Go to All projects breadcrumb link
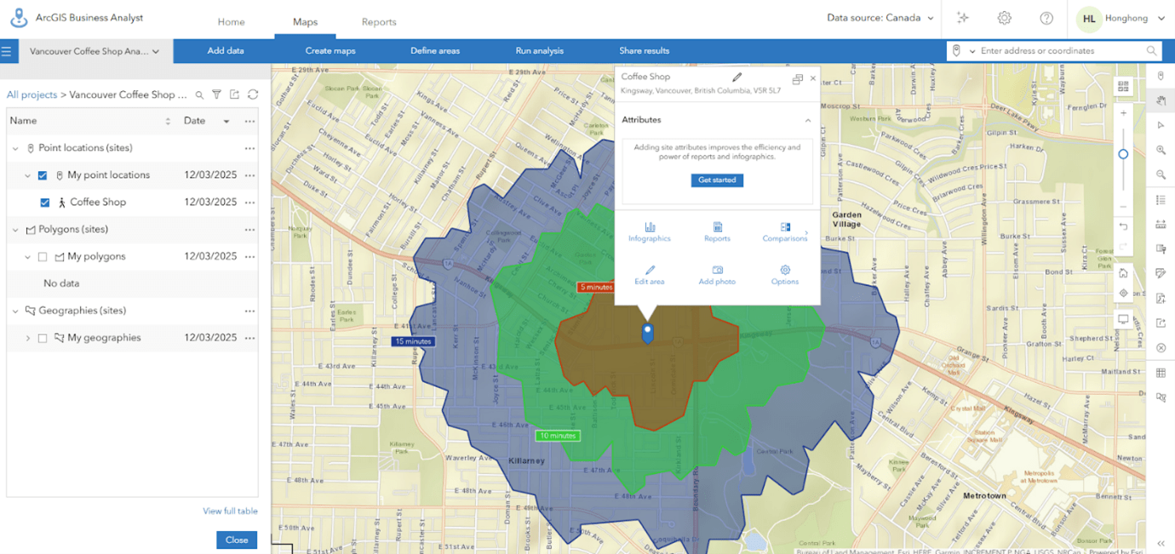 [x=32, y=95]
